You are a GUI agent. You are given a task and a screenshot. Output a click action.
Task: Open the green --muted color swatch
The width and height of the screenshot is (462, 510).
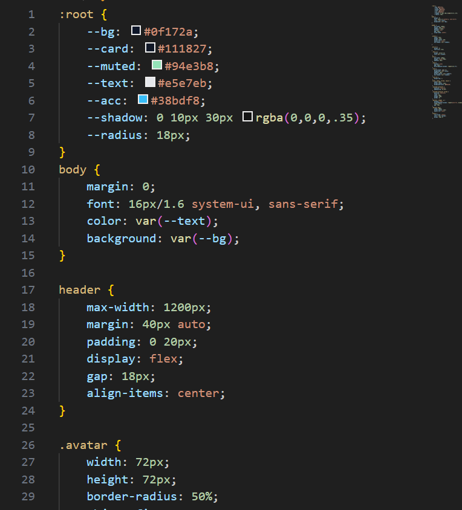click(157, 65)
